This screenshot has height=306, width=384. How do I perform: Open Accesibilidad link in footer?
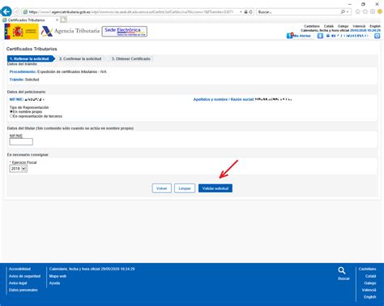[x=19, y=269]
